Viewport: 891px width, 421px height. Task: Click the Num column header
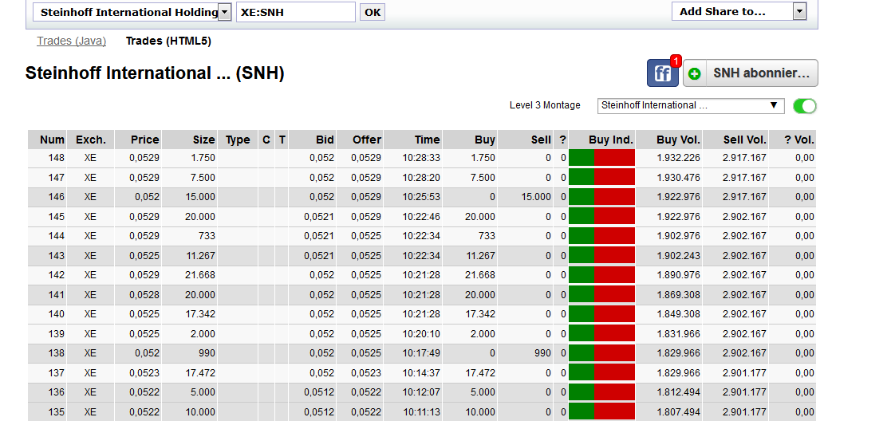pos(52,140)
